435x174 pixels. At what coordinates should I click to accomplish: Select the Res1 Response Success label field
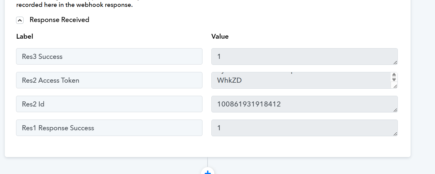coord(109,128)
